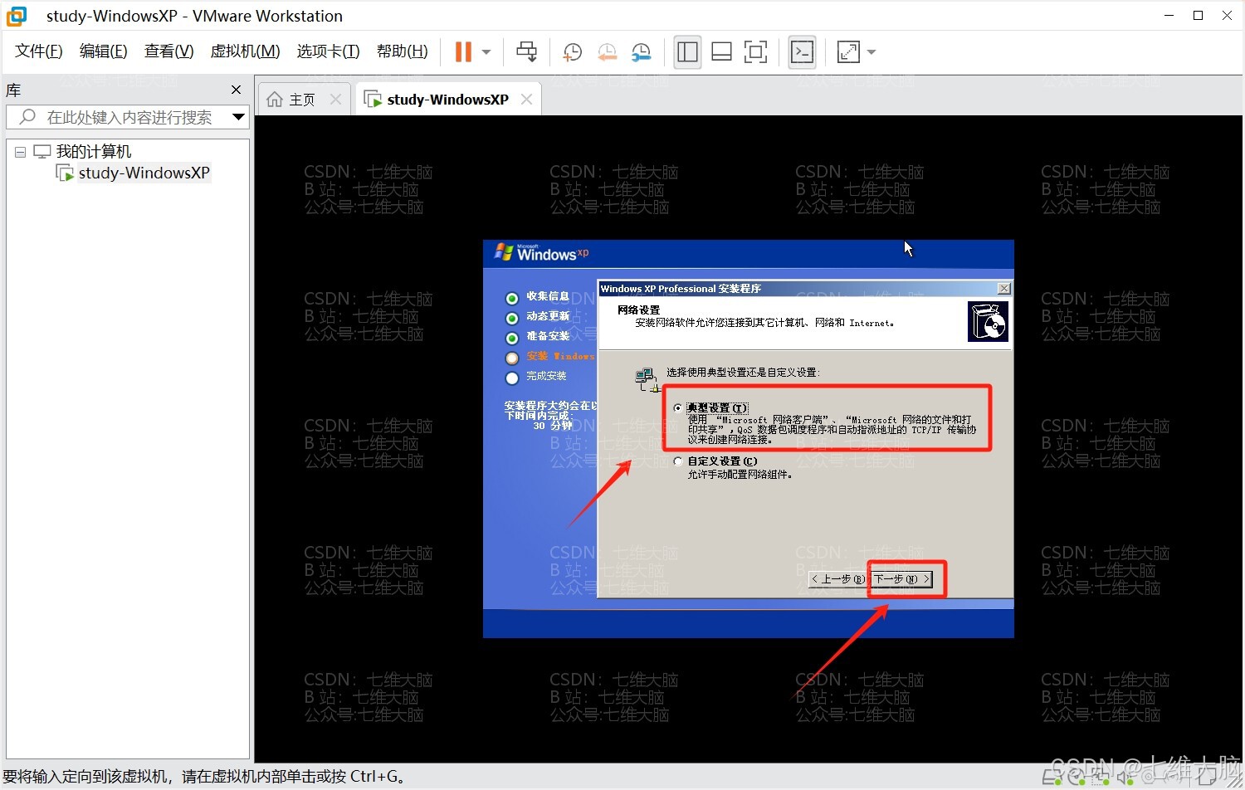Click the 下一步(N) button in setup
Viewport: 1245px width, 790px height.
(902, 579)
